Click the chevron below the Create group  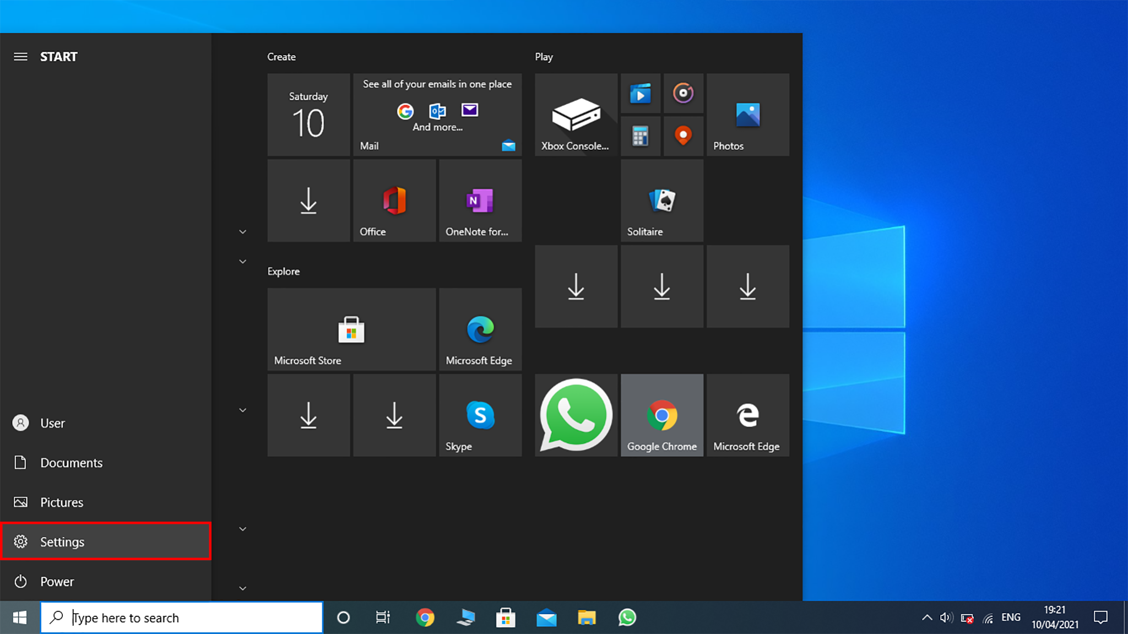pyautogui.click(x=242, y=231)
